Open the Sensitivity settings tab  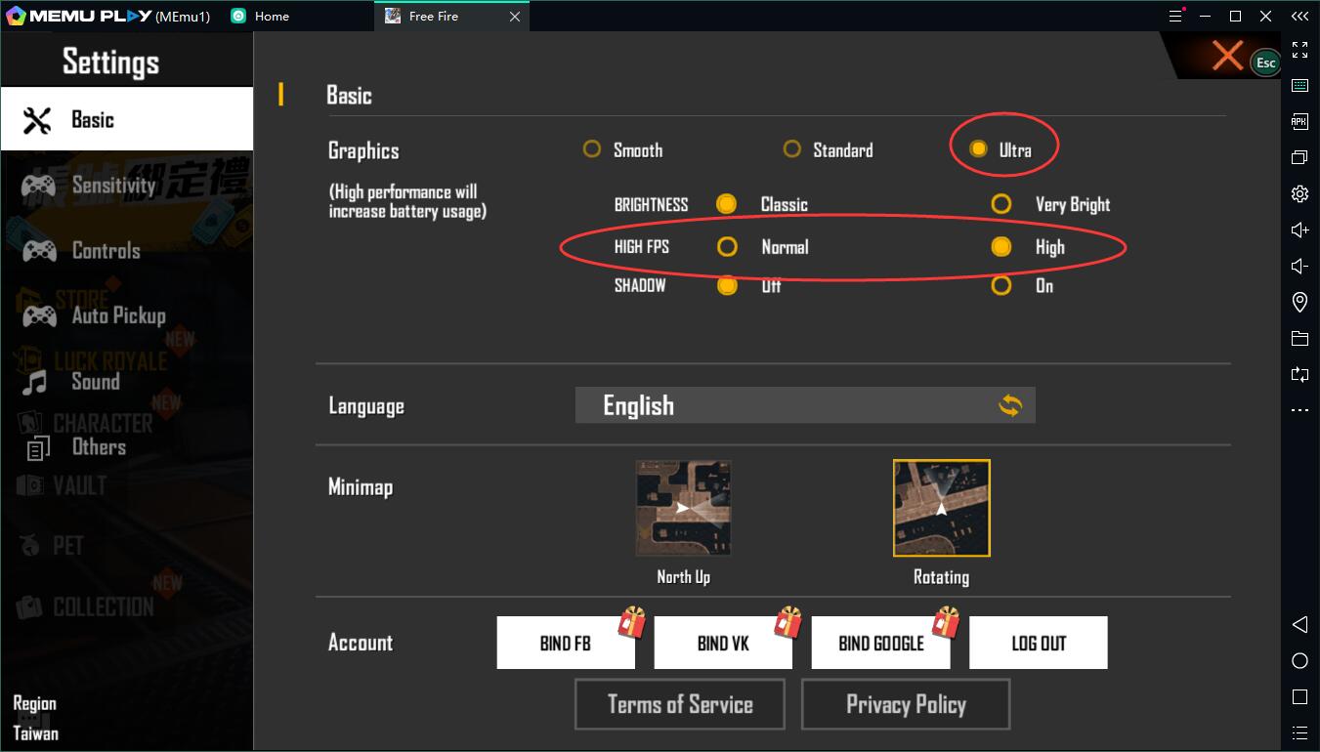[x=112, y=186]
